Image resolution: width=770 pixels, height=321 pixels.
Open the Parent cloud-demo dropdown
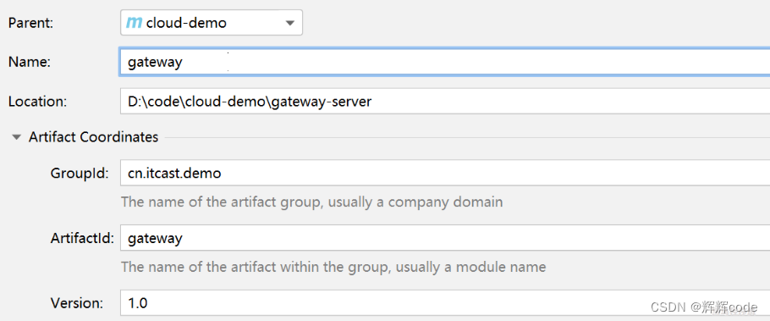(212, 23)
